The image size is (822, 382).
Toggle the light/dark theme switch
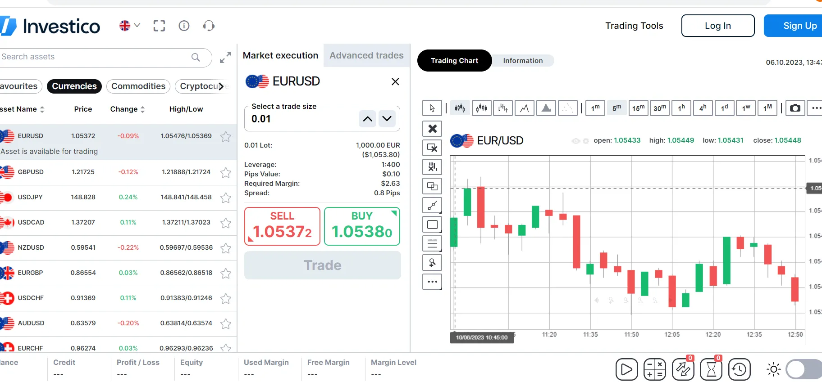point(803,369)
